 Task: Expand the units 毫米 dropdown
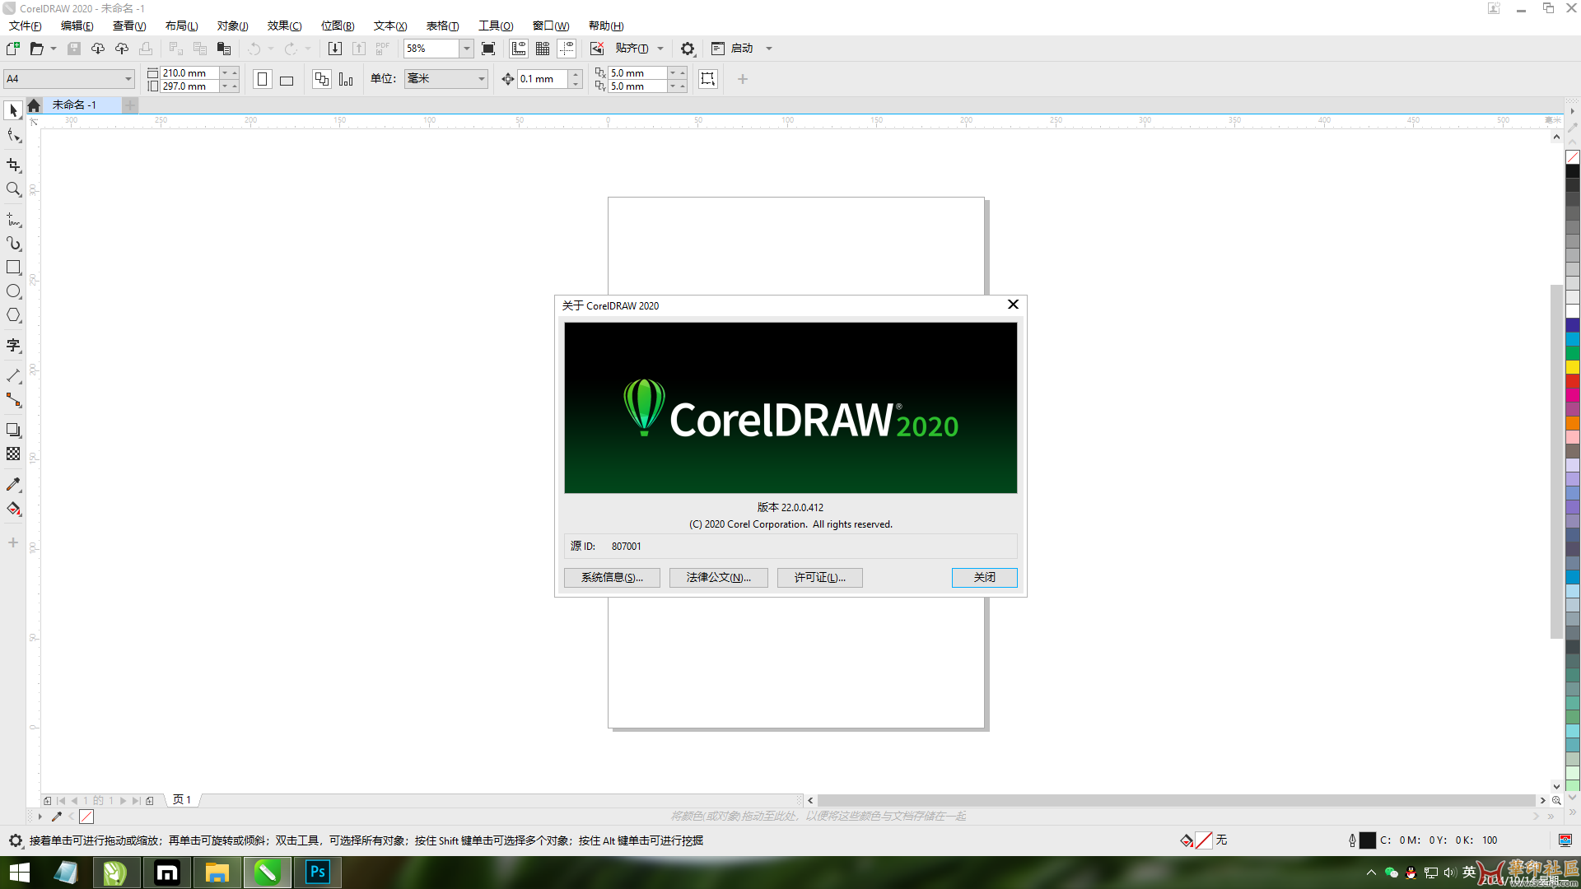tap(482, 79)
